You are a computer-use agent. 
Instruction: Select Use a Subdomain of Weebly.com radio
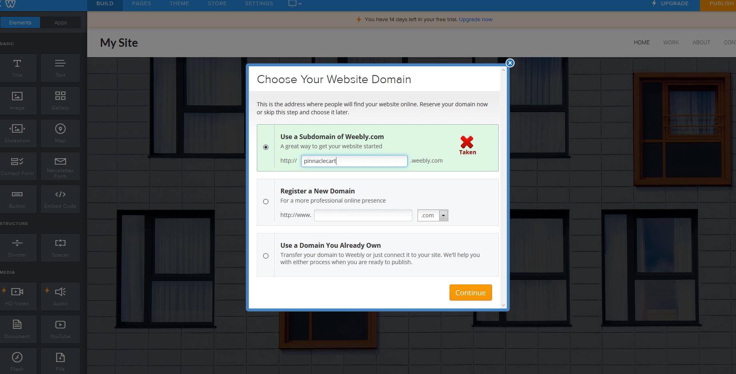point(266,147)
